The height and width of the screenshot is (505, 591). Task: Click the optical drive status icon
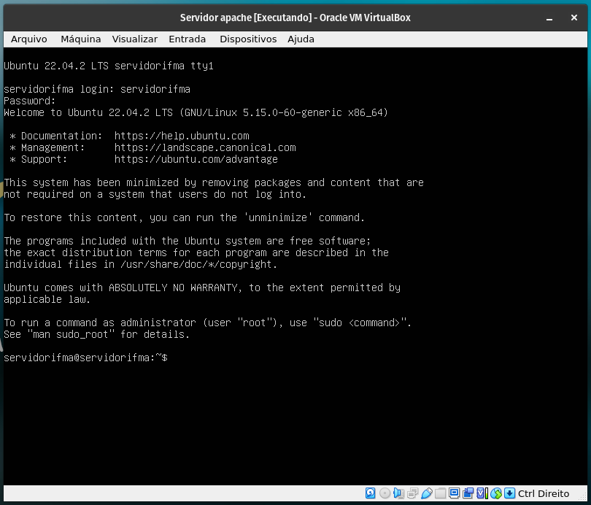[382, 493]
